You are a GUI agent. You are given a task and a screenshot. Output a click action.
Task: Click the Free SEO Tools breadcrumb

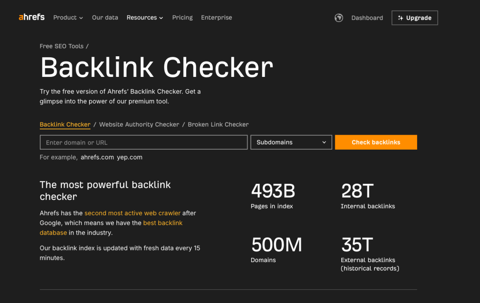(x=61, y=46)
